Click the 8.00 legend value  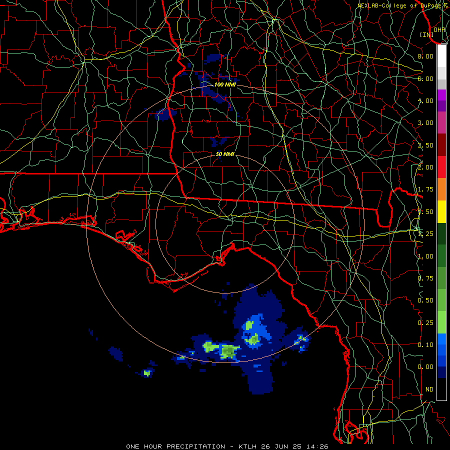pyautogui.click(x=425, y=56)
